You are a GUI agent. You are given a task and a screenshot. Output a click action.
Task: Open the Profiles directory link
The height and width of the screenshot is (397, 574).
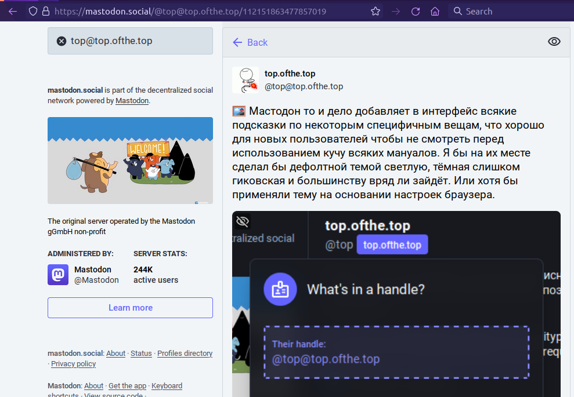[x=185, y=354]
